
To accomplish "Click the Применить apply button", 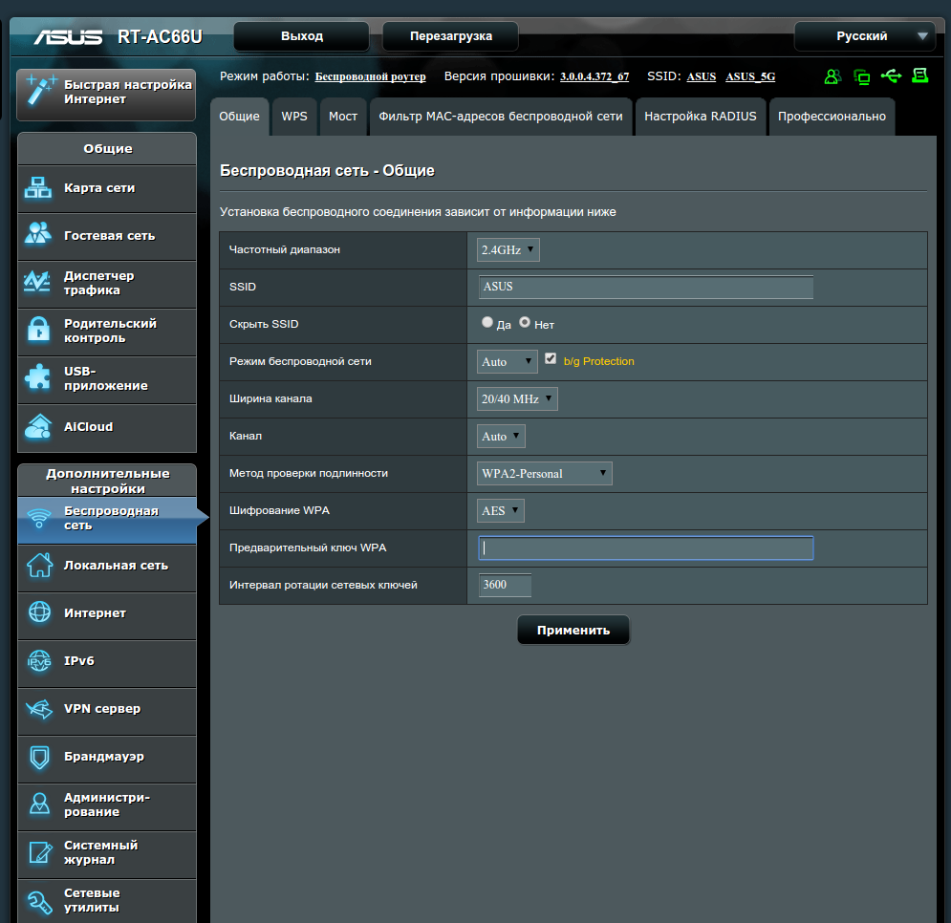I will (573, 630).
